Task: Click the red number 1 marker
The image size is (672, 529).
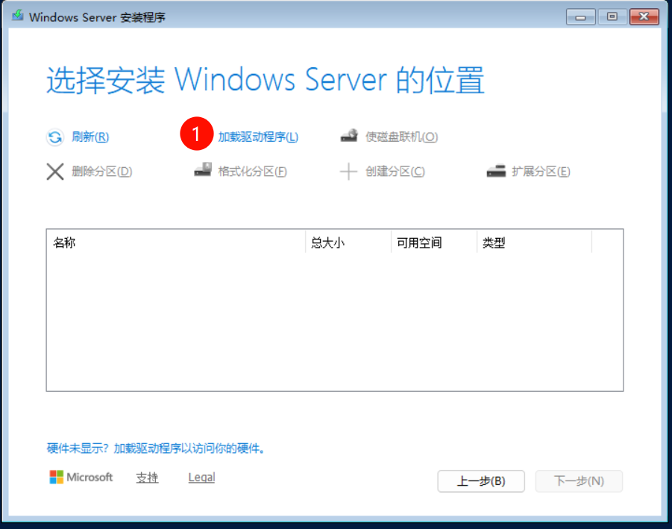Action: click(196, 135)
